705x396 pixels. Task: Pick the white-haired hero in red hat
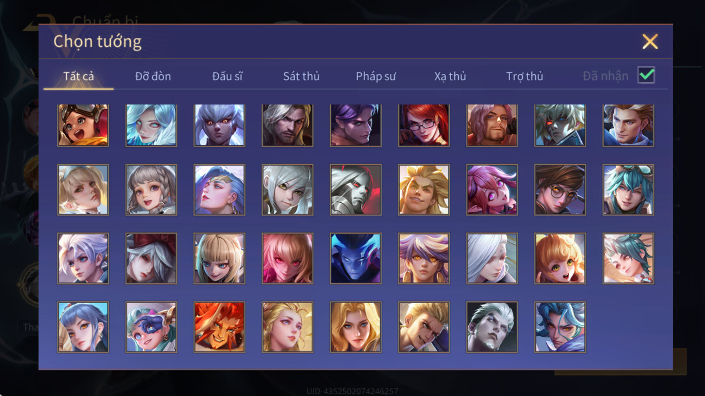pos(151,258)
